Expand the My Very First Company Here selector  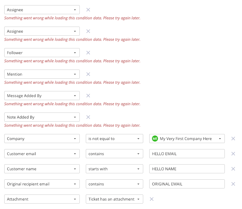point(187,139)
